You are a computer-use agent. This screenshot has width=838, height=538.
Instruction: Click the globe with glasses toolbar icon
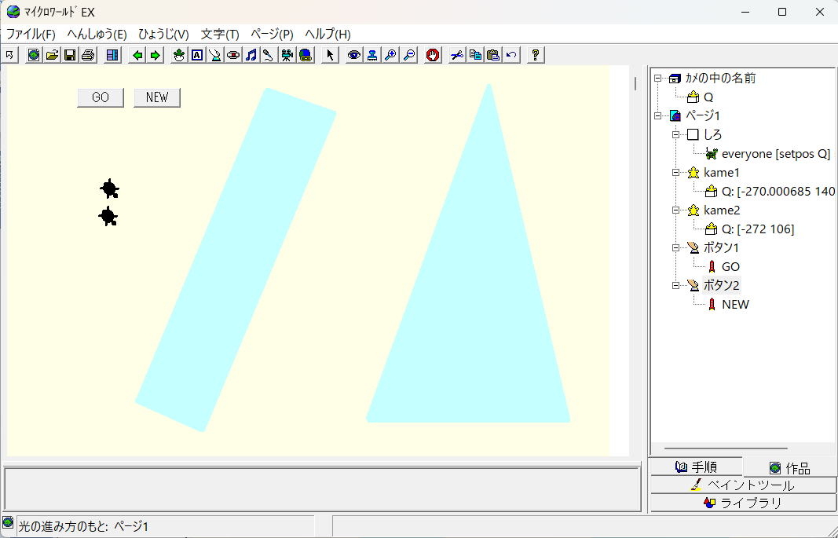tap(306, 54)
